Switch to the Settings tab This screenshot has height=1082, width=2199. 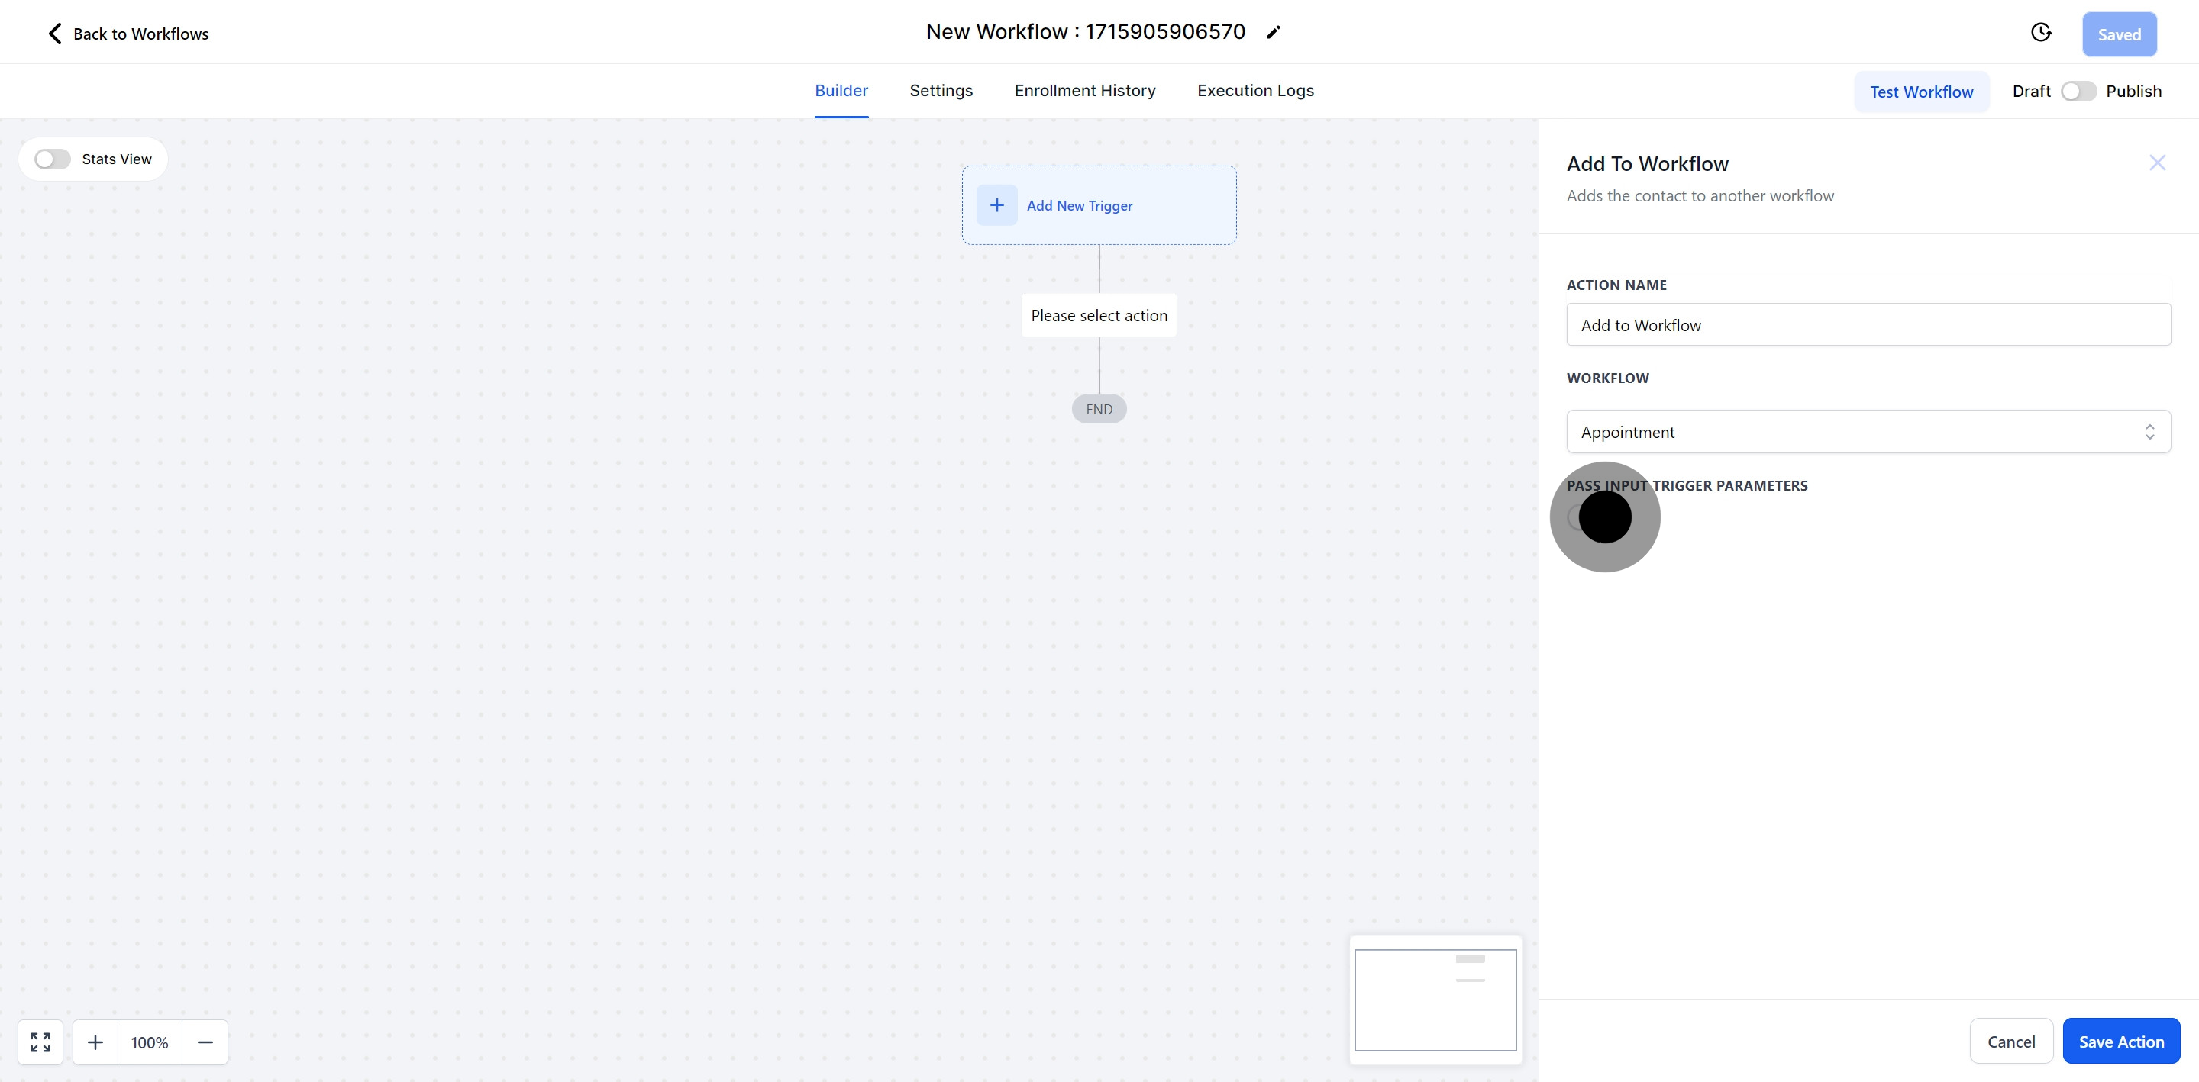(941, 91)
